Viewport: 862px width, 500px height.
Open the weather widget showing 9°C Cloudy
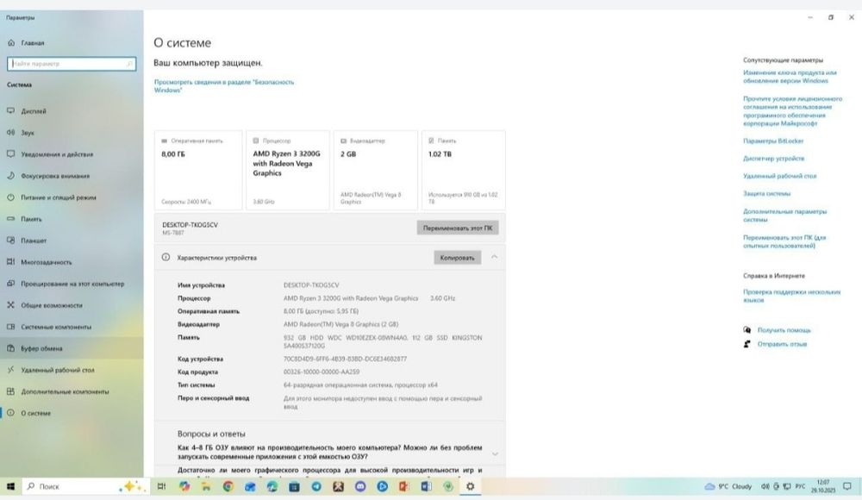pyautogui.click(x=728, y=486)
